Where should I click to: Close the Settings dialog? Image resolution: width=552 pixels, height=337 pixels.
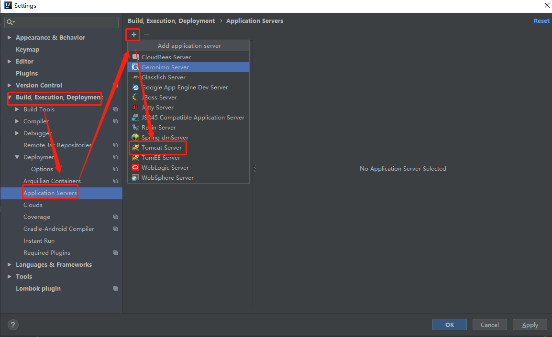click(547, 5)
